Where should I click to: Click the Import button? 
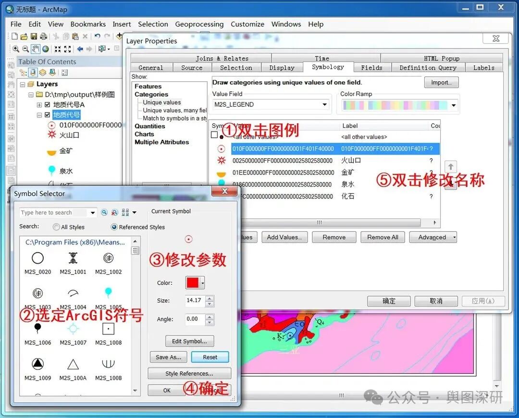pyautogui.click(x=441, y=82)
